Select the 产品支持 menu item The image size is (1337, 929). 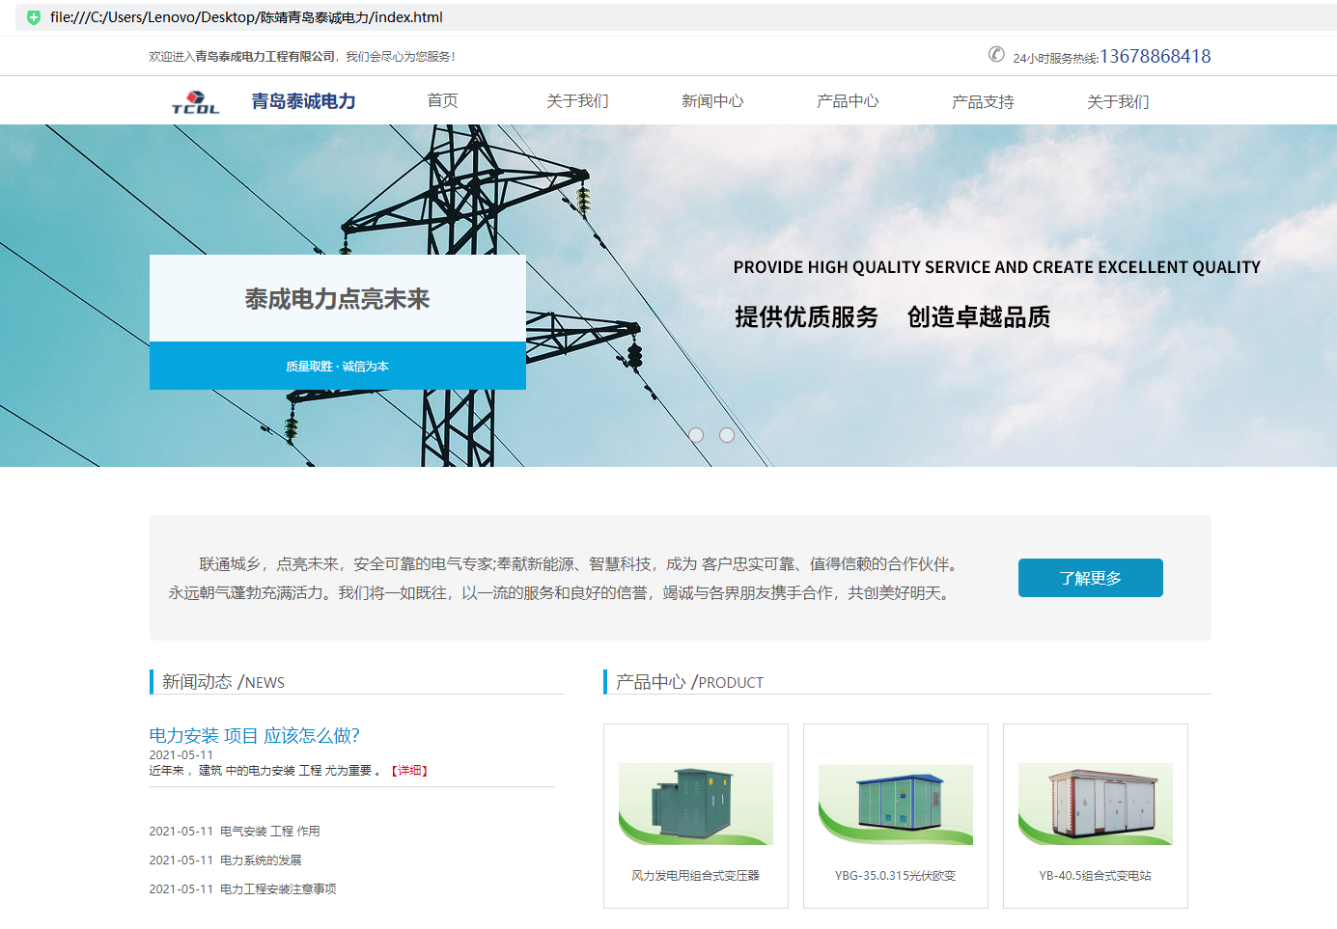(983, 102)
